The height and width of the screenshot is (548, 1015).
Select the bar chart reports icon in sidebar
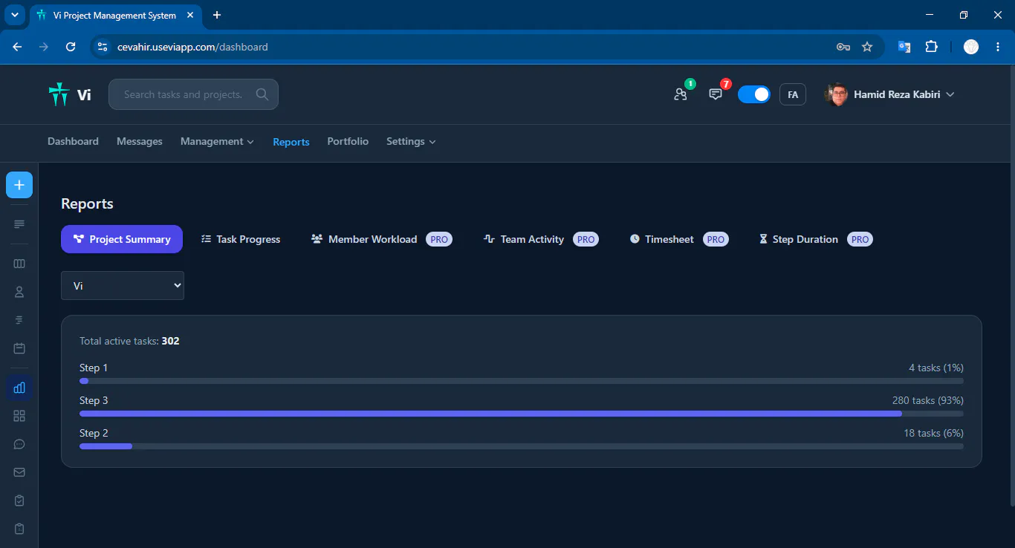(19, 387)
